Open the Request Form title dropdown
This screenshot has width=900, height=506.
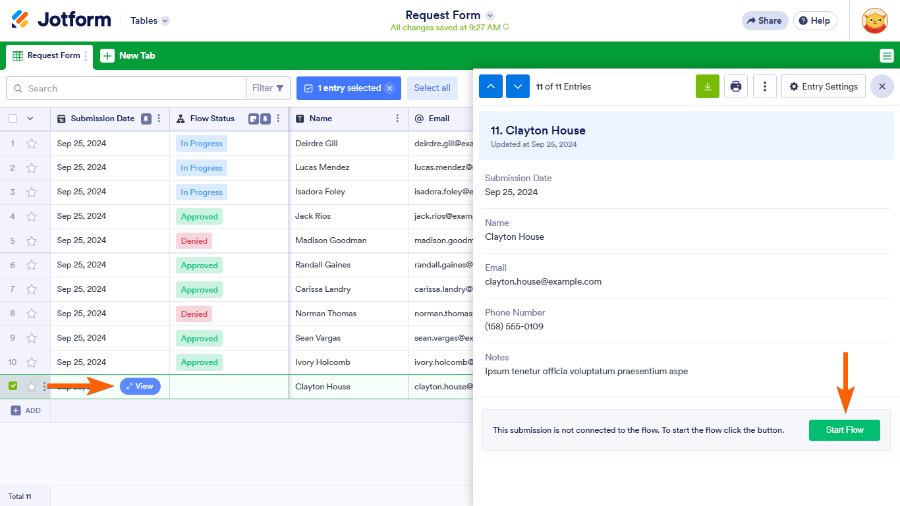coord(490,15)
